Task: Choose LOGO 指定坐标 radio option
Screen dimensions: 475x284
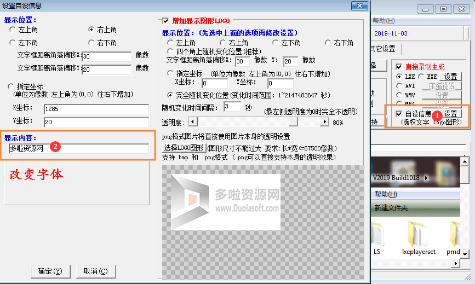Action: 170,73
